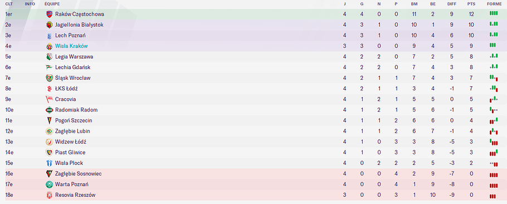Viewport: 507px width, 204px height.
Task: Click the Lech Poznań crest icon
Action: 49,36
